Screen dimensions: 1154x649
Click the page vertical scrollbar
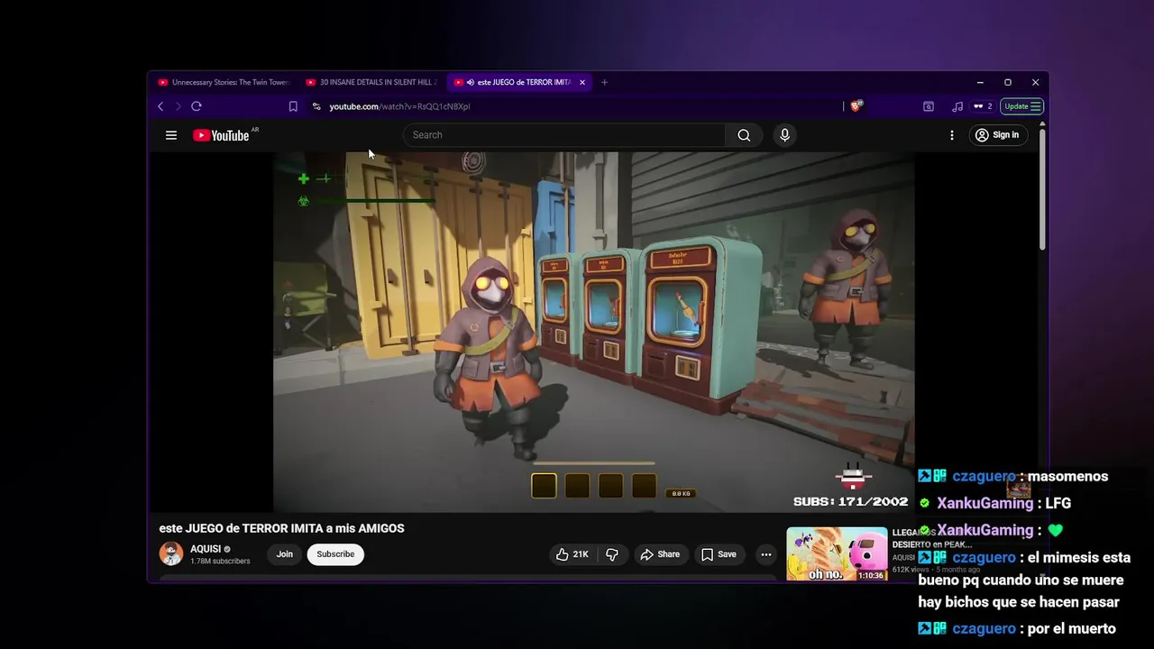coord(1042,189)
